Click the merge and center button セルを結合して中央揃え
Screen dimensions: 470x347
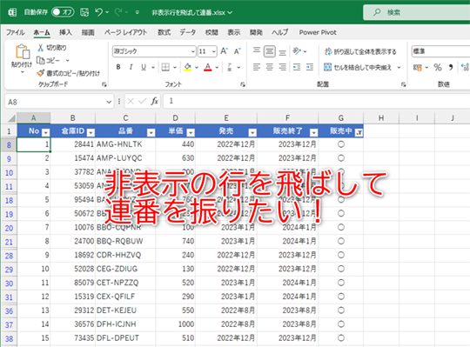click(x=358, y=67)
